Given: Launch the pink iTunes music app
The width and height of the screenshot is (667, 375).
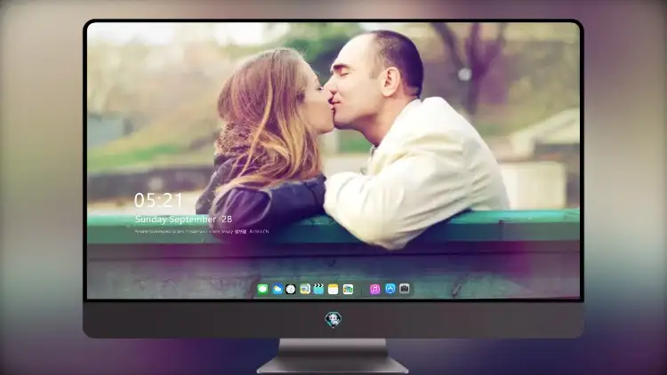Looking at the screenshot, I should [374, 290].
